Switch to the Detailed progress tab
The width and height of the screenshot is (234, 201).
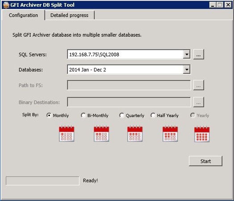click(69, 15)
